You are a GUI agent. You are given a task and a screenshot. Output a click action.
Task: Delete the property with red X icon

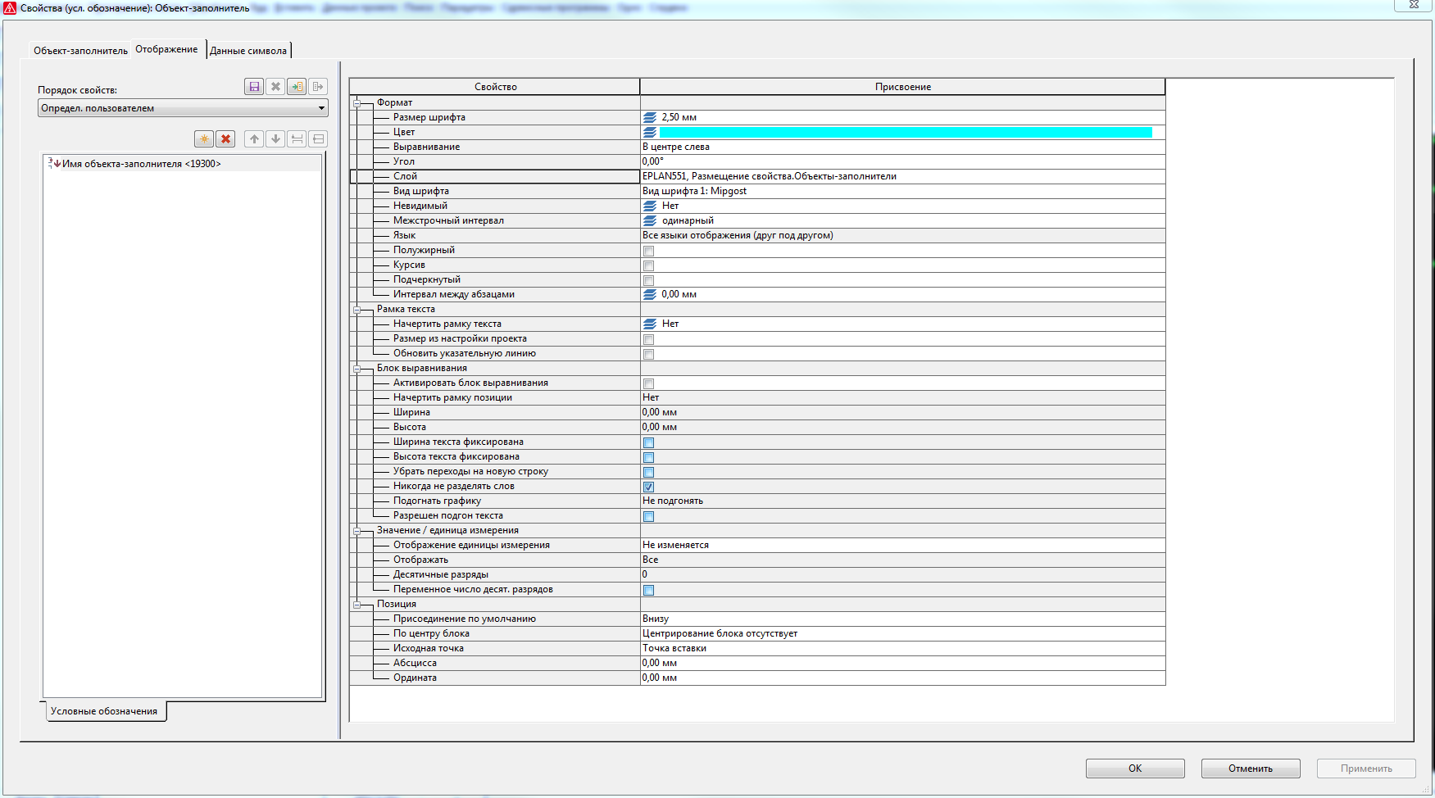click(225, 139)
